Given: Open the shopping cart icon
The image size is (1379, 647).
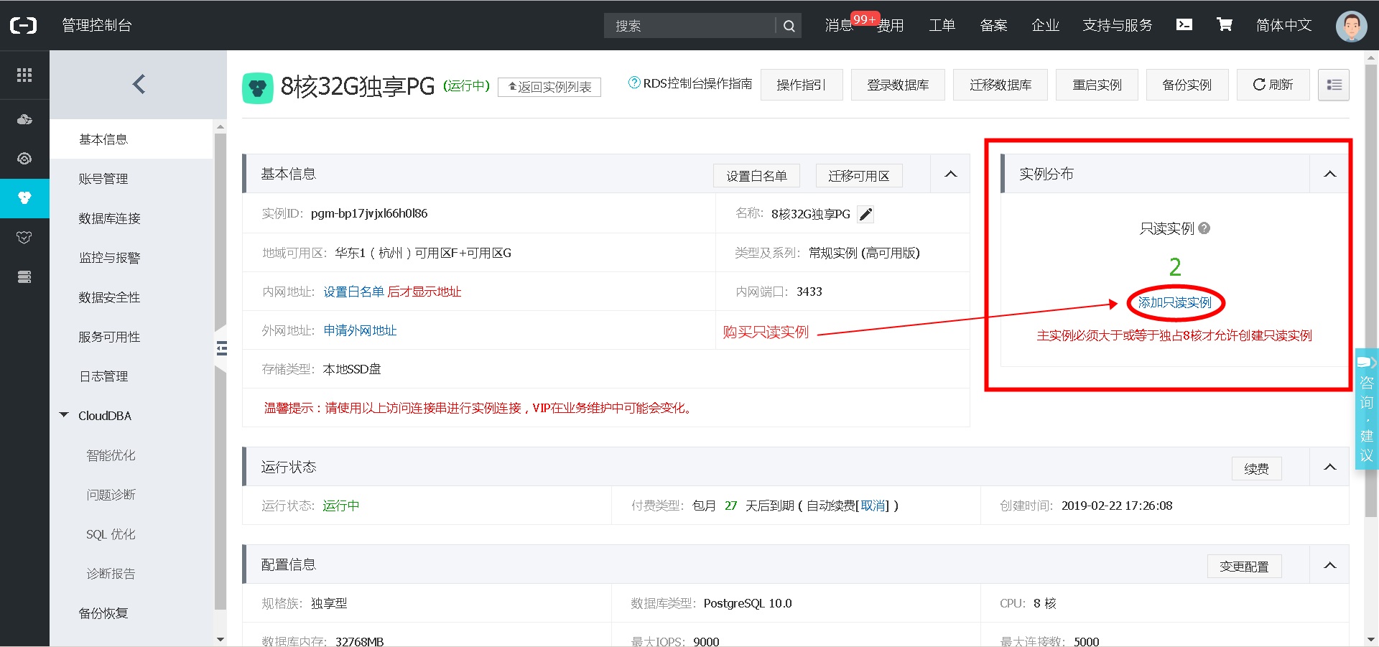Looking at the screenshot, I should (x=1225, y=24).
